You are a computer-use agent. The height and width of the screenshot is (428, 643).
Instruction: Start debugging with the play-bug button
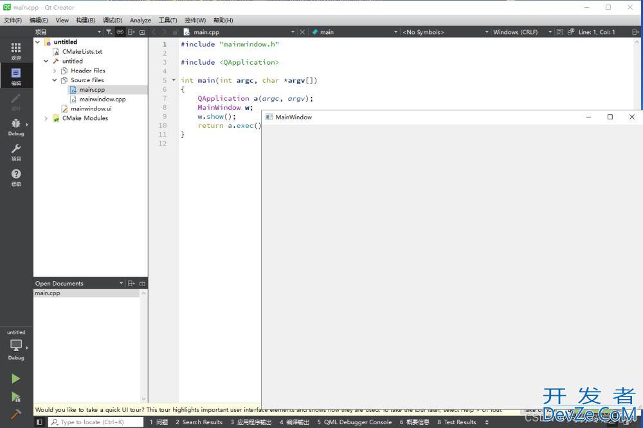click(15, 397)
